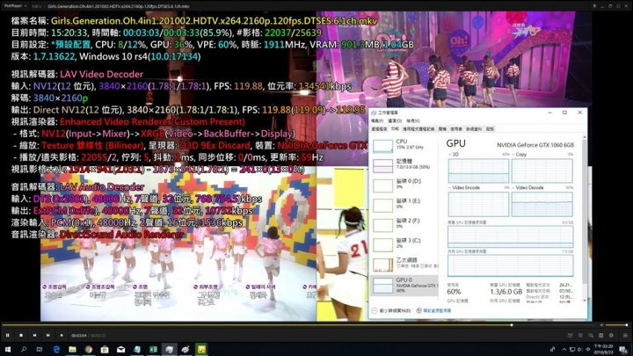The height and width of the screenshot is (356, 633).
Task: Switch to the 處理程序 tab
Action: point(379,129)
